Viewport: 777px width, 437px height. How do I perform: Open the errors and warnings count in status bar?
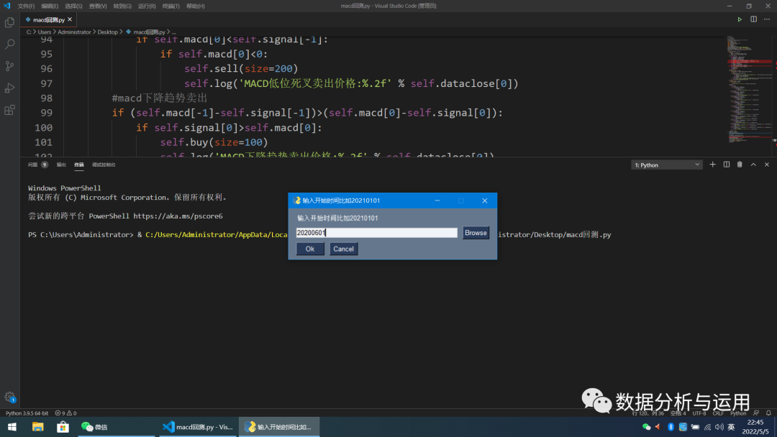pos(65,413)
